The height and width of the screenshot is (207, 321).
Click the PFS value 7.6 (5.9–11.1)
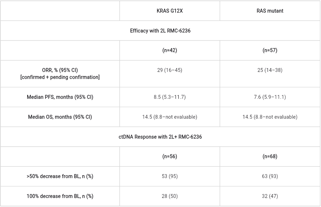click(x=270, y=97)
